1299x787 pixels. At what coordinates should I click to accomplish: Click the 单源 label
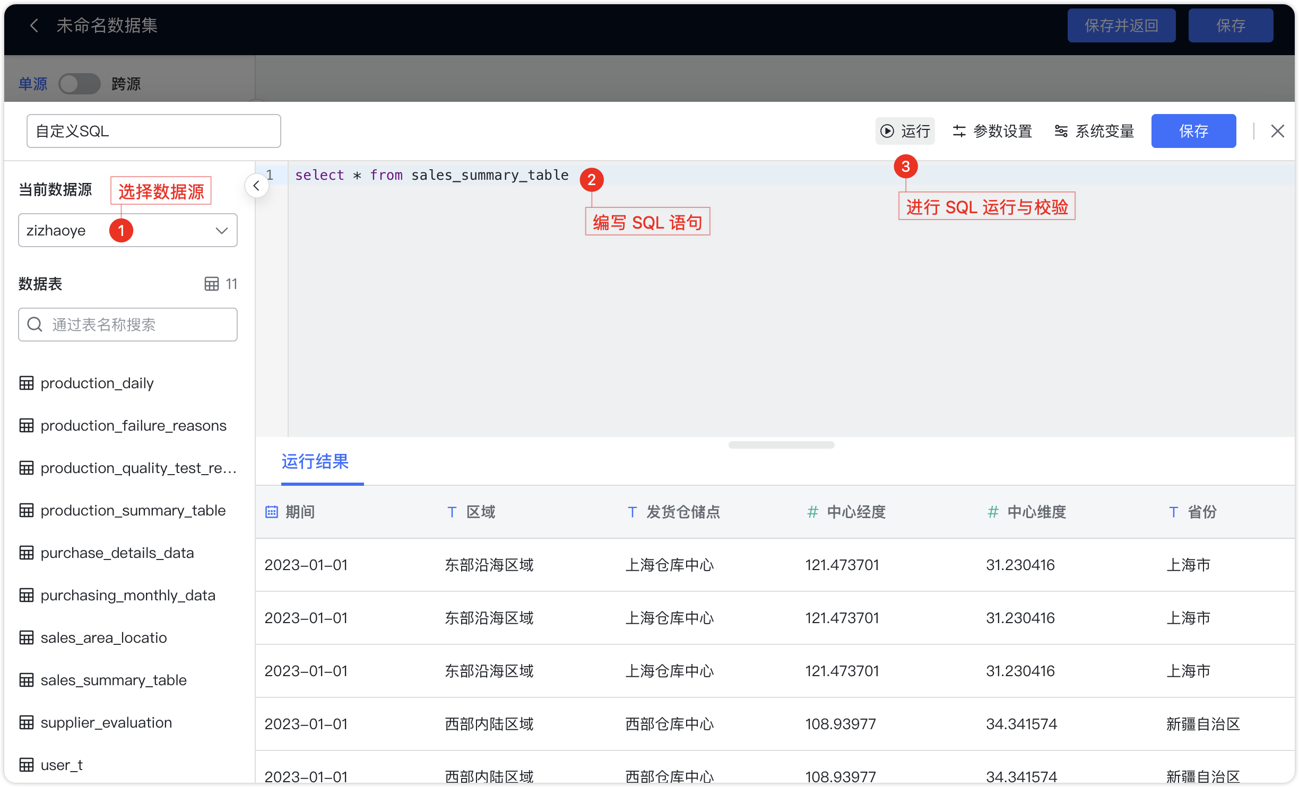[33, 84]
